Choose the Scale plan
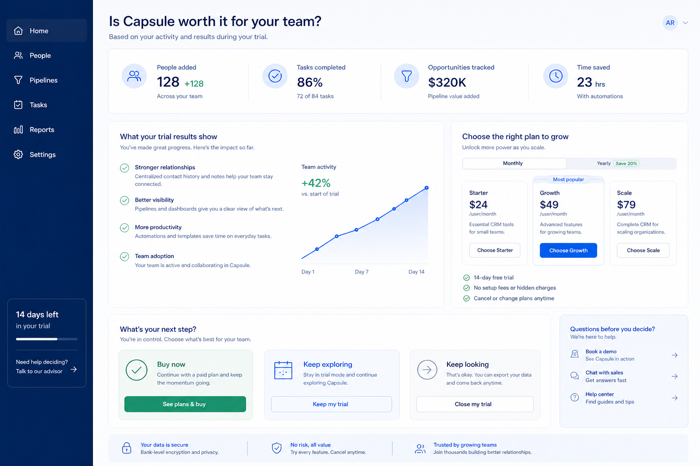This screenshot has height=466, width=700. point(643,250)
